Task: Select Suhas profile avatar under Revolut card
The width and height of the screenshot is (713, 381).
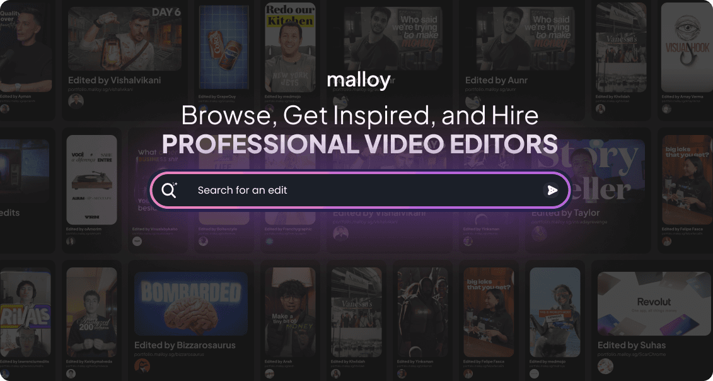Action: (x=605, y=366)
